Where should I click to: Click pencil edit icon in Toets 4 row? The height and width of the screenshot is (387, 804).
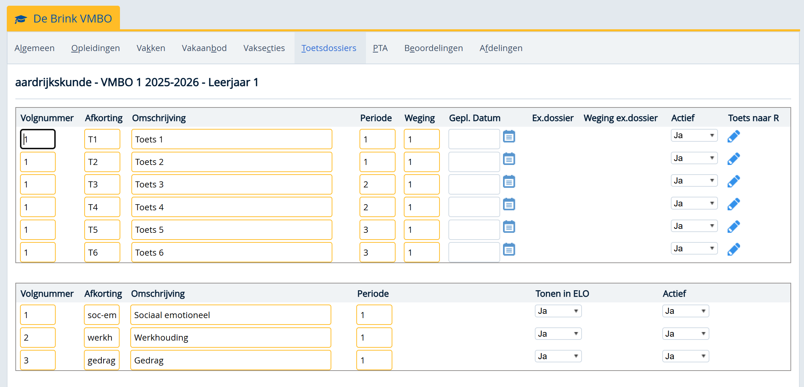(x=733, y=204)
